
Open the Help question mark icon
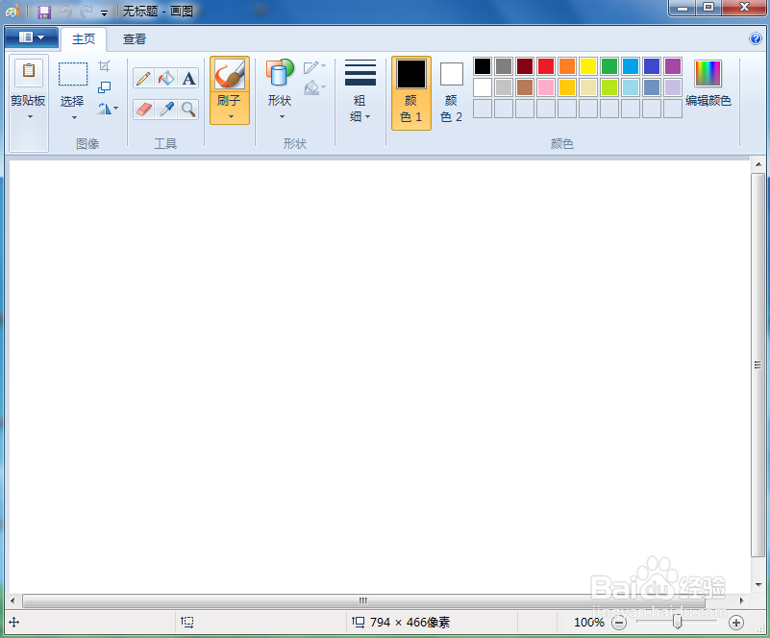point(756,38)
